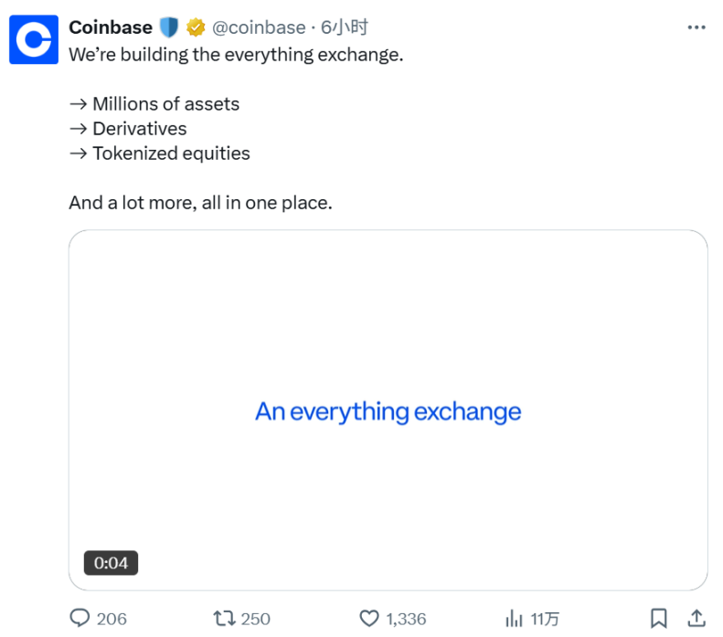Image resolution: width=723 pixels, height=637 pixels.
Task: Open the view analytics bar chart icon
Action: pos(514,619)
